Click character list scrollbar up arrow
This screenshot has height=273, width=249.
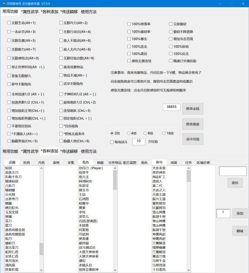click(115, 168)
